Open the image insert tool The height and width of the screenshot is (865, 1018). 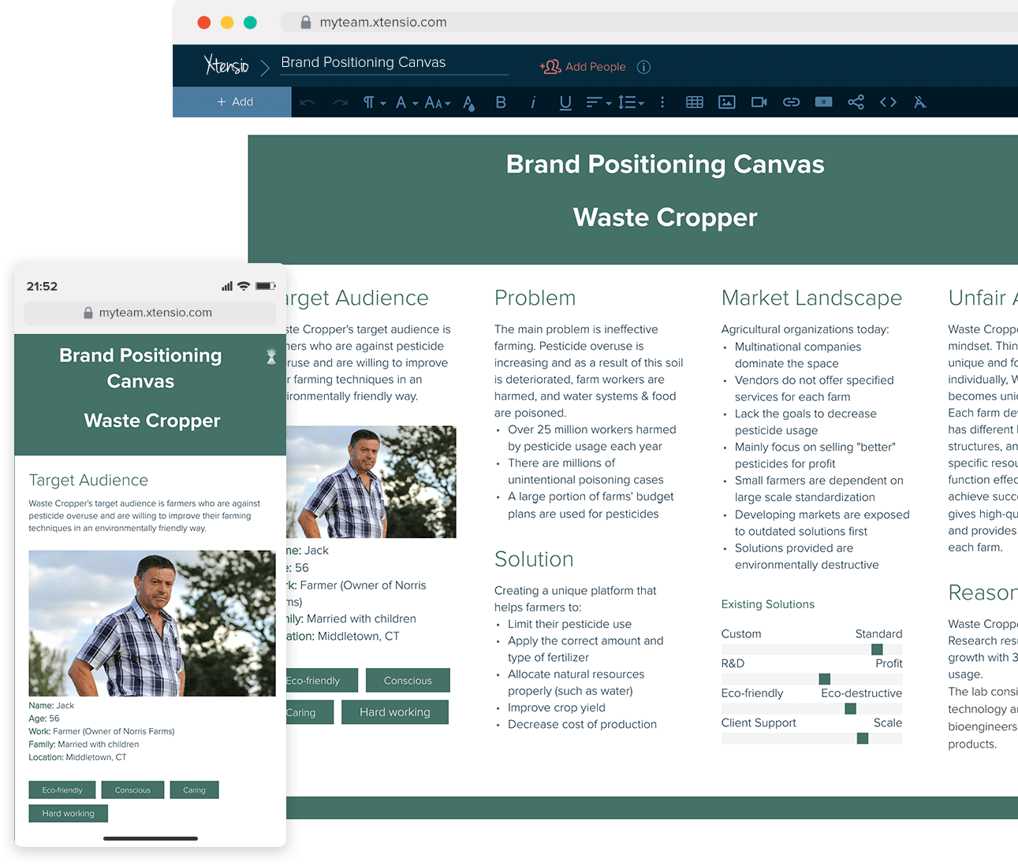coord(726,102)
